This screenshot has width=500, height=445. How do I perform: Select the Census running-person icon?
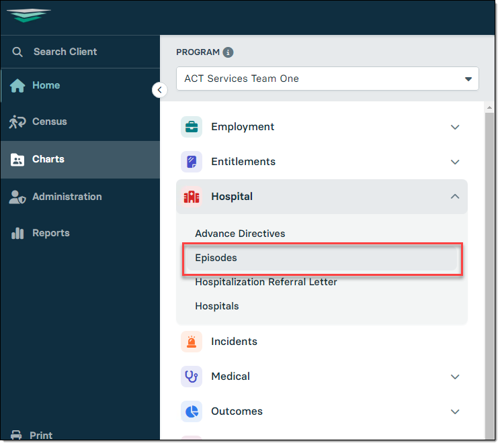point(17,122)
